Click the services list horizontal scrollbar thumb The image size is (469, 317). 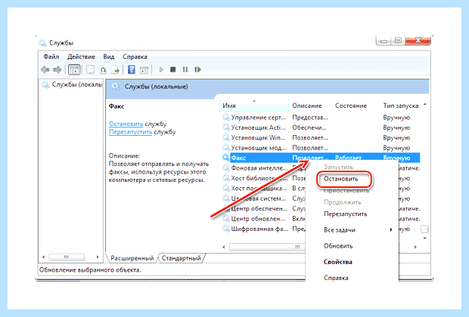point(267,247)
